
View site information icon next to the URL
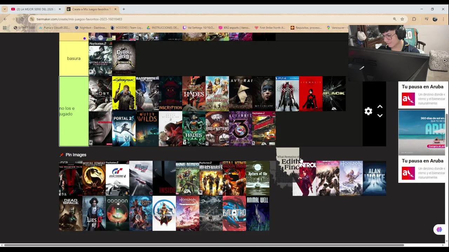click(x=32, y=19)
